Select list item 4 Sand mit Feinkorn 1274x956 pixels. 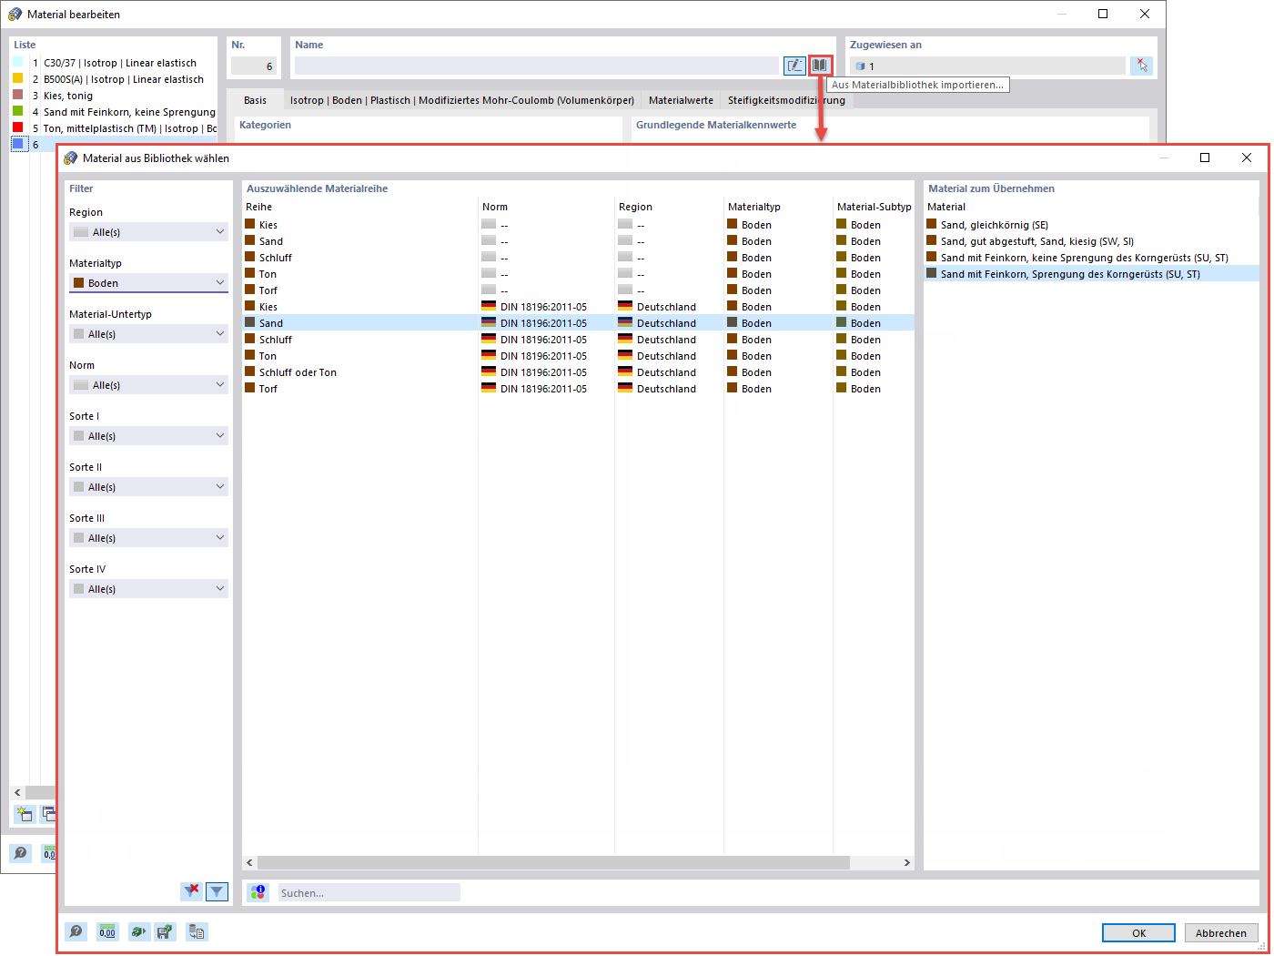click(114, 111)
